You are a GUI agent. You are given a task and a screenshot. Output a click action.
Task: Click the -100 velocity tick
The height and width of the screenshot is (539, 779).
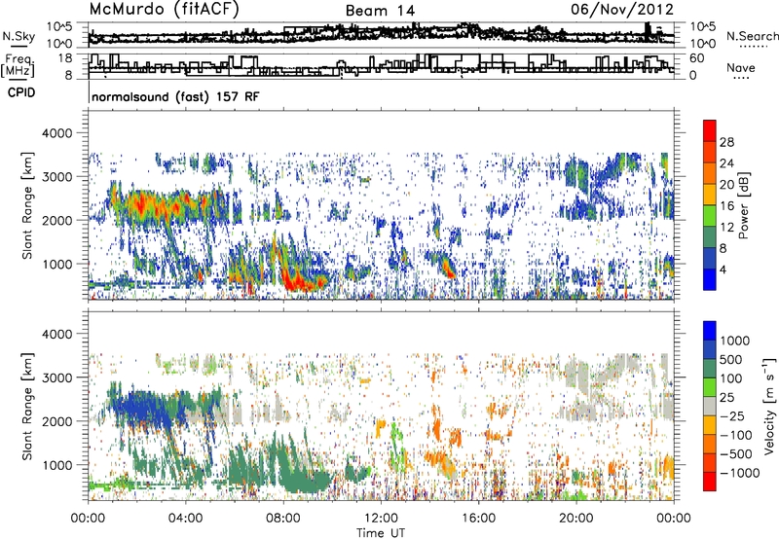(x=736, y=435)
